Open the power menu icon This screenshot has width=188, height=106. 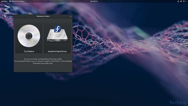(x=184, y=1)
